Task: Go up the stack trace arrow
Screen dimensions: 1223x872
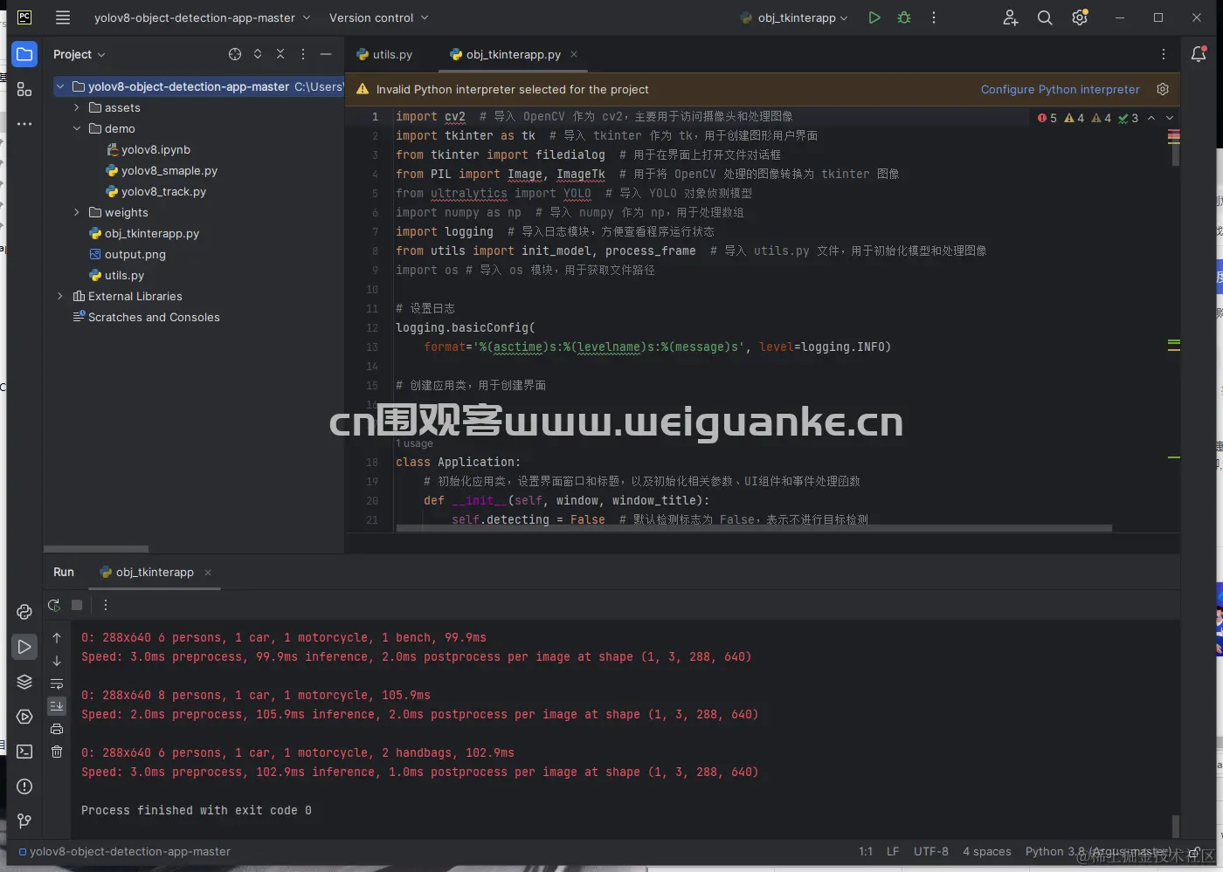Action: 57,638
